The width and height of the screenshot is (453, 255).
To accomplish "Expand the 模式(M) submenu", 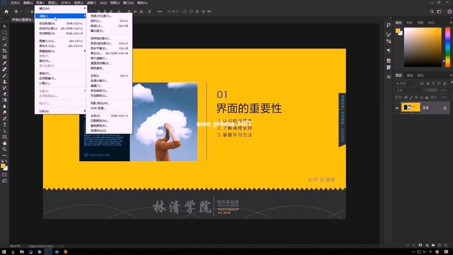I will click(x=61, y=9).
